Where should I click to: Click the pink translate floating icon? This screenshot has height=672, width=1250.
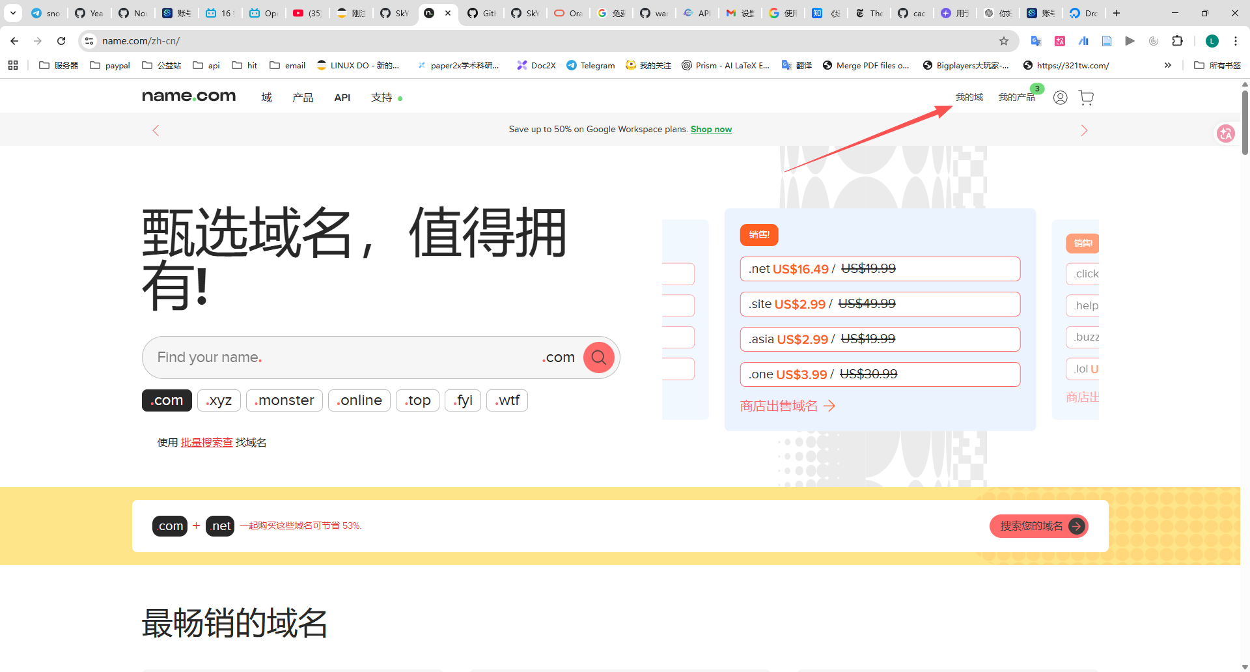coord(1226,133)
